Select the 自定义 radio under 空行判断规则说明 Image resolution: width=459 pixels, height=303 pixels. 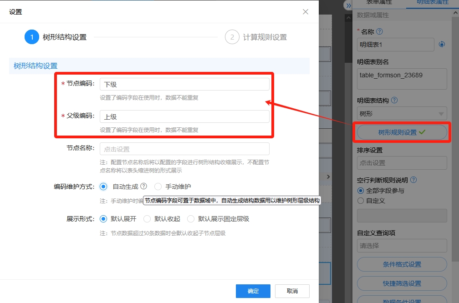point(361,200)
